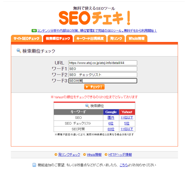Click the magnifier icon in 検索順位 table header
This screenshot has width=190, height=174.
(87, 106)
